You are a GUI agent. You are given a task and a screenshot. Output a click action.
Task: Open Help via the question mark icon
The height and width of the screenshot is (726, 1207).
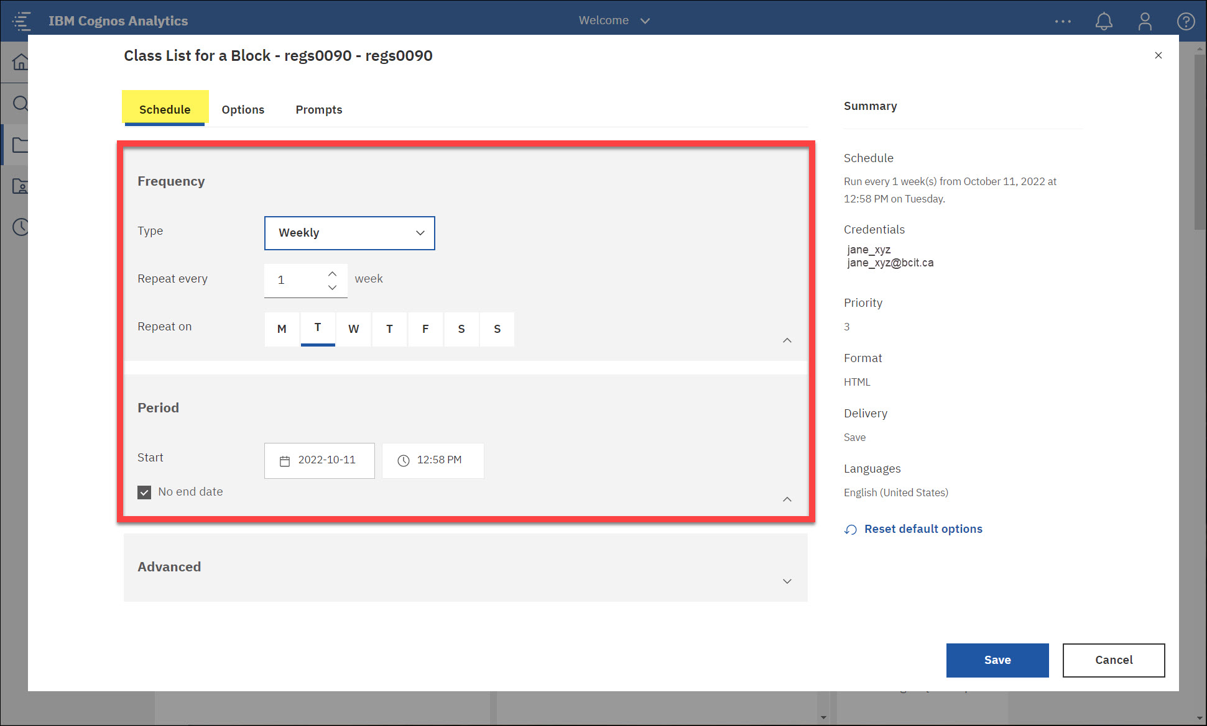1186,20
